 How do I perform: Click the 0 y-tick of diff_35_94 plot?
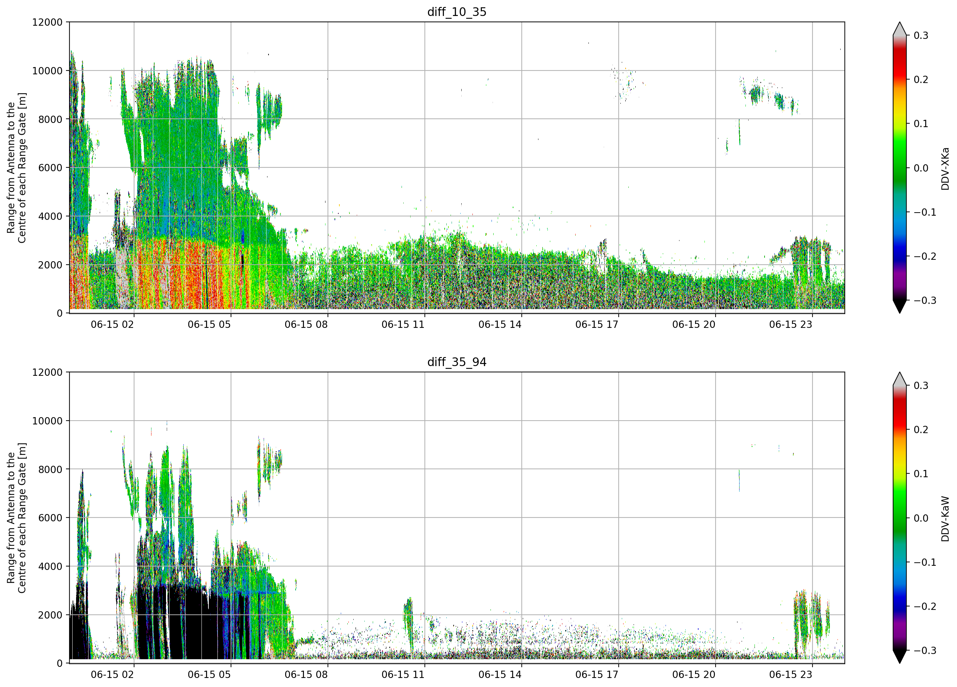tap(60, 664)
